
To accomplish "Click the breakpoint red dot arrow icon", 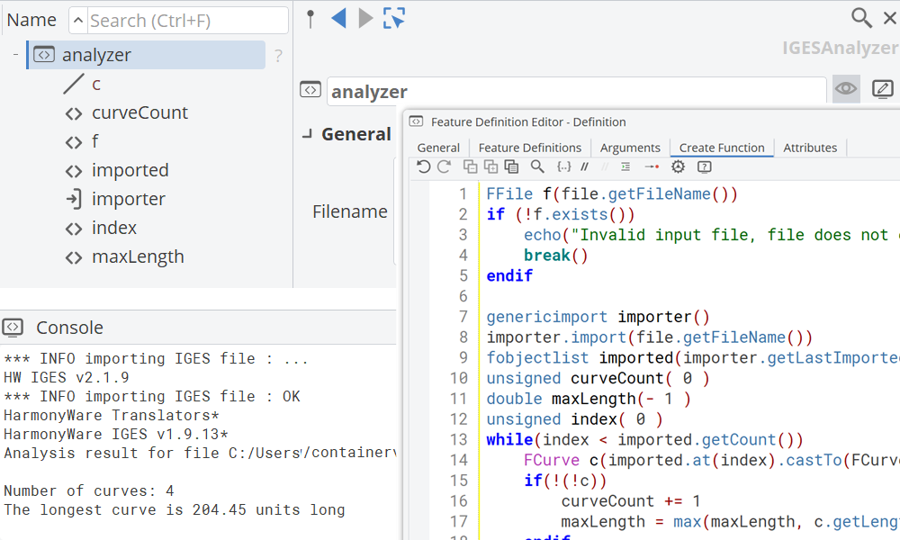I will 652,166.
